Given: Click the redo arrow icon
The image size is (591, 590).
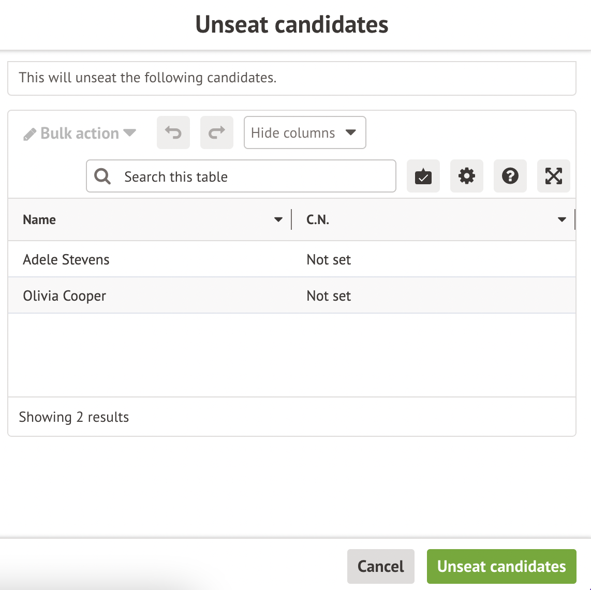Looking at the screenshot, I should [x=217, y=132].
